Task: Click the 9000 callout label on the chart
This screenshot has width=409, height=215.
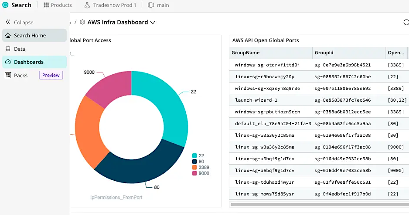Action: (x=89, y=72)
